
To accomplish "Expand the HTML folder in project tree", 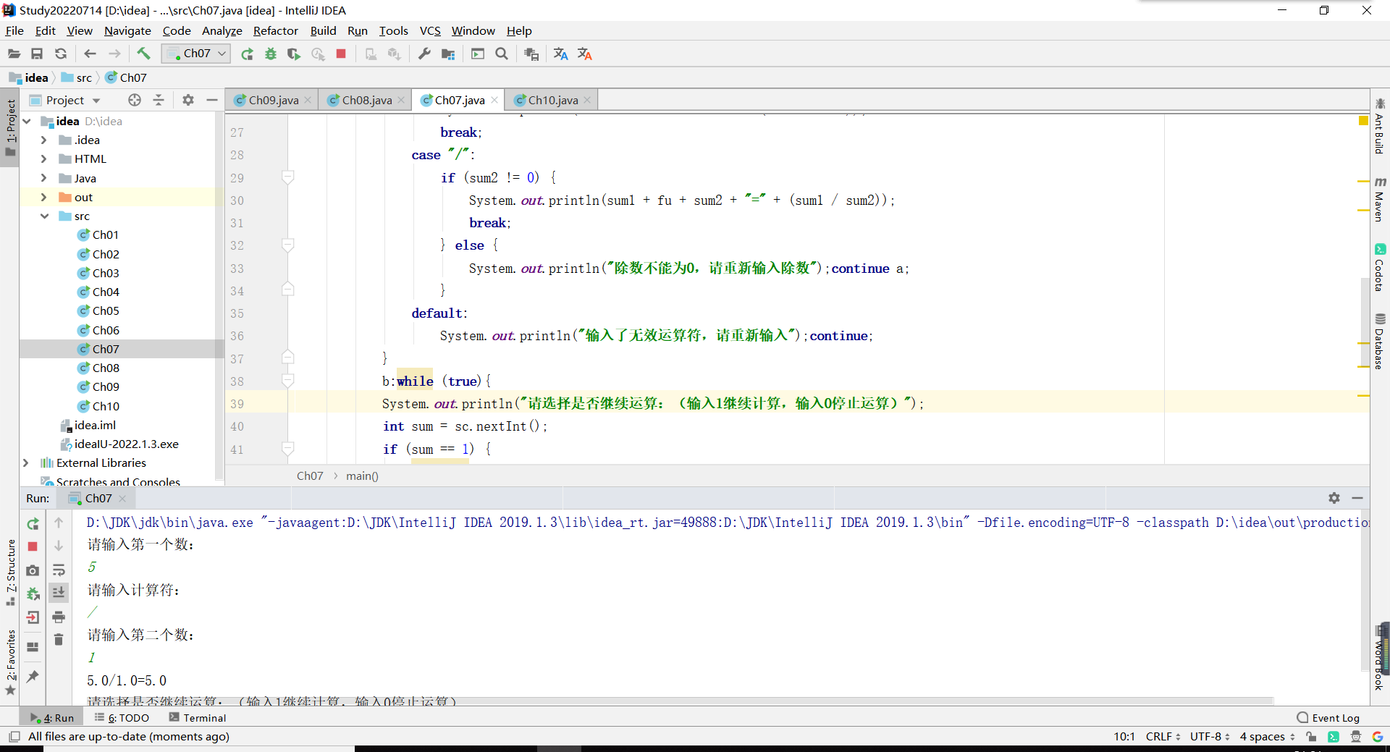I will (43, 159).
